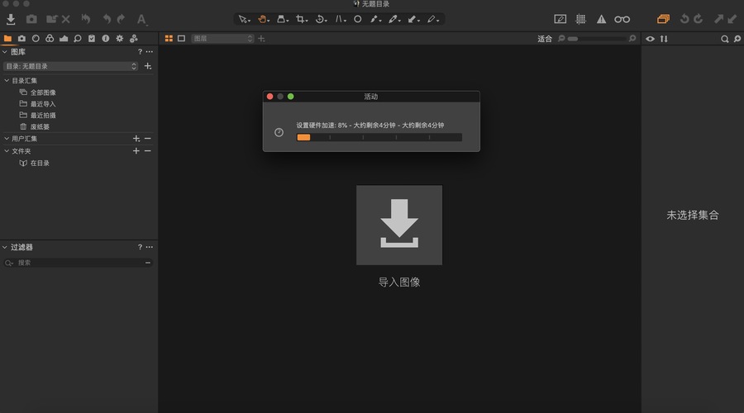Open the Adjustments clipboard tool tab
Screen dimensions: 744x413
(92, 38)
